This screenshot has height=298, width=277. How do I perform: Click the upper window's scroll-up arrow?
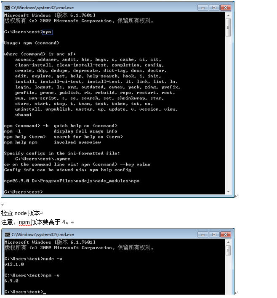228,15
